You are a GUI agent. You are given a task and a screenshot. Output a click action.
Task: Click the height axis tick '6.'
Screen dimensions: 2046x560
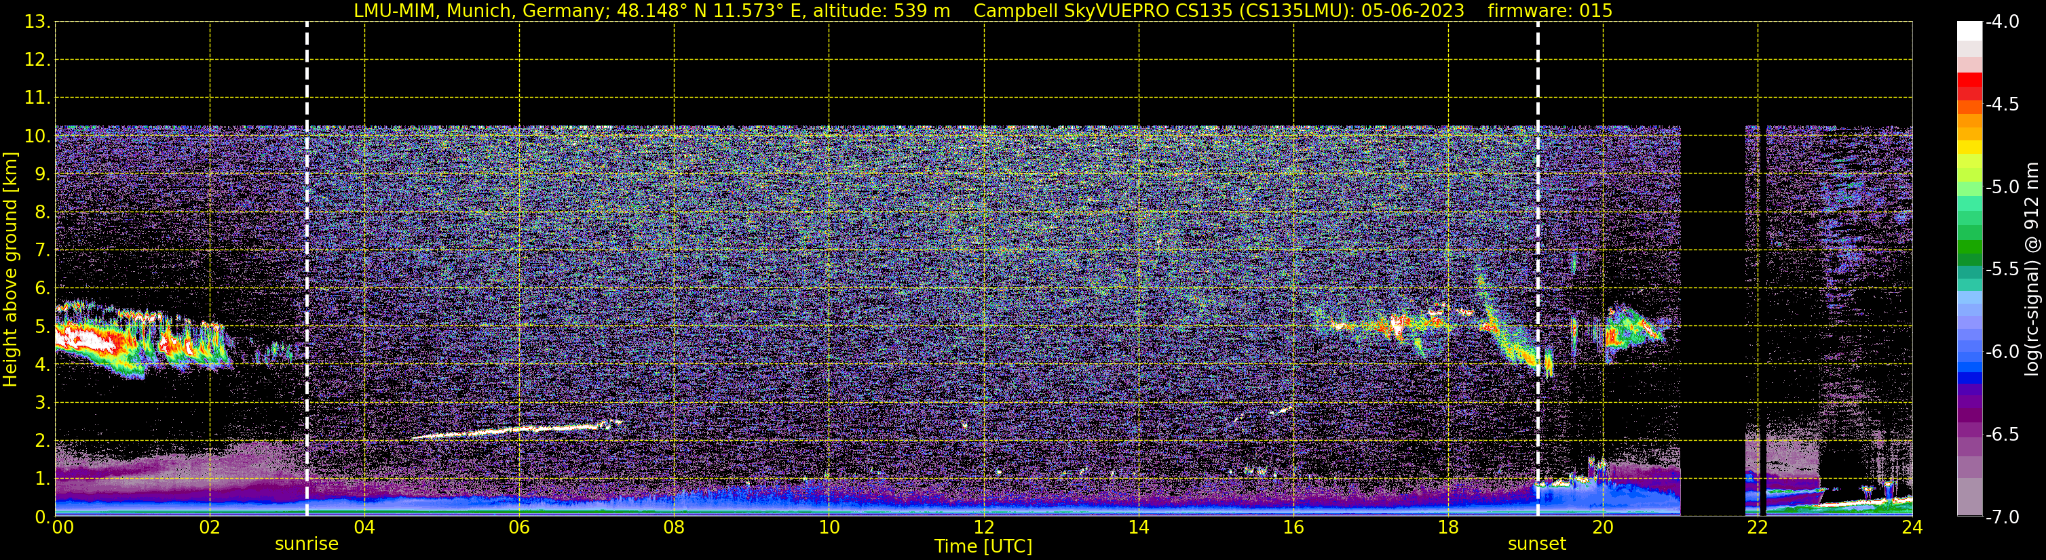(42, 289)
